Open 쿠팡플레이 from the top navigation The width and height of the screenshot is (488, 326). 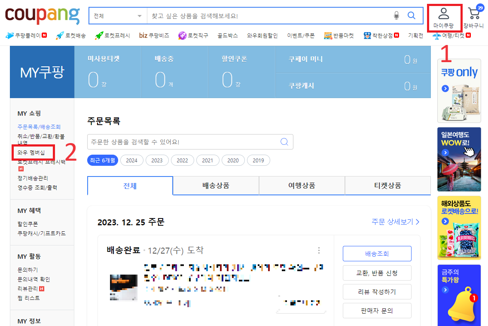point(26,36)
